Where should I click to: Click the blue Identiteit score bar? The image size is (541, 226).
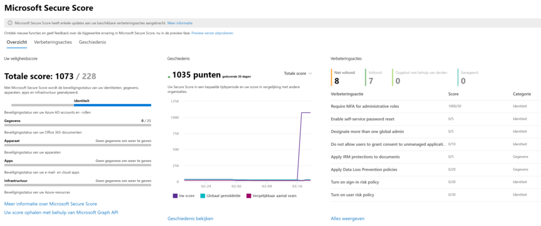113,105
